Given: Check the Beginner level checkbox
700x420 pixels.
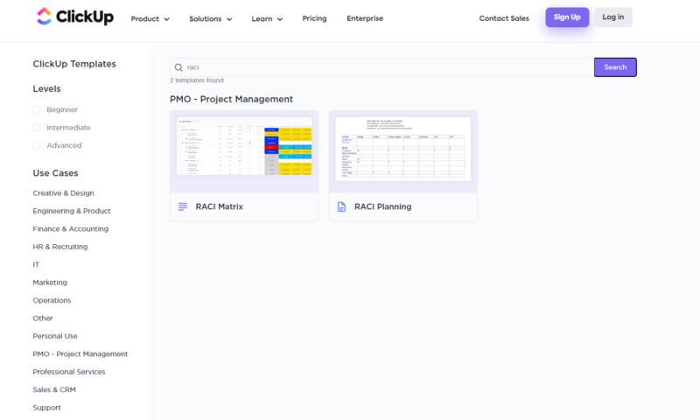Looking at the screenshot, I should 37,110.
